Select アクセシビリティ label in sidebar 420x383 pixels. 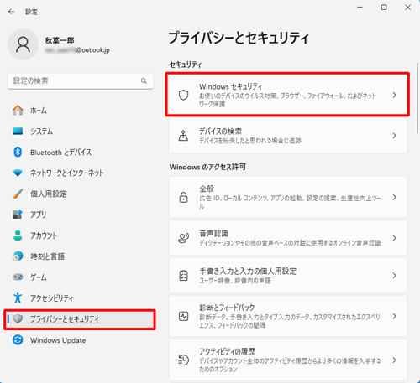[x=52, y=298]
